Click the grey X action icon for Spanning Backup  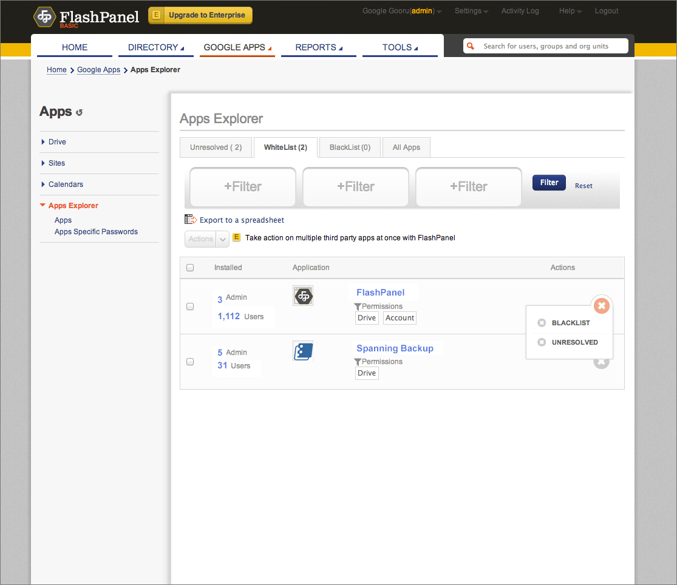(x=602, y=364)
